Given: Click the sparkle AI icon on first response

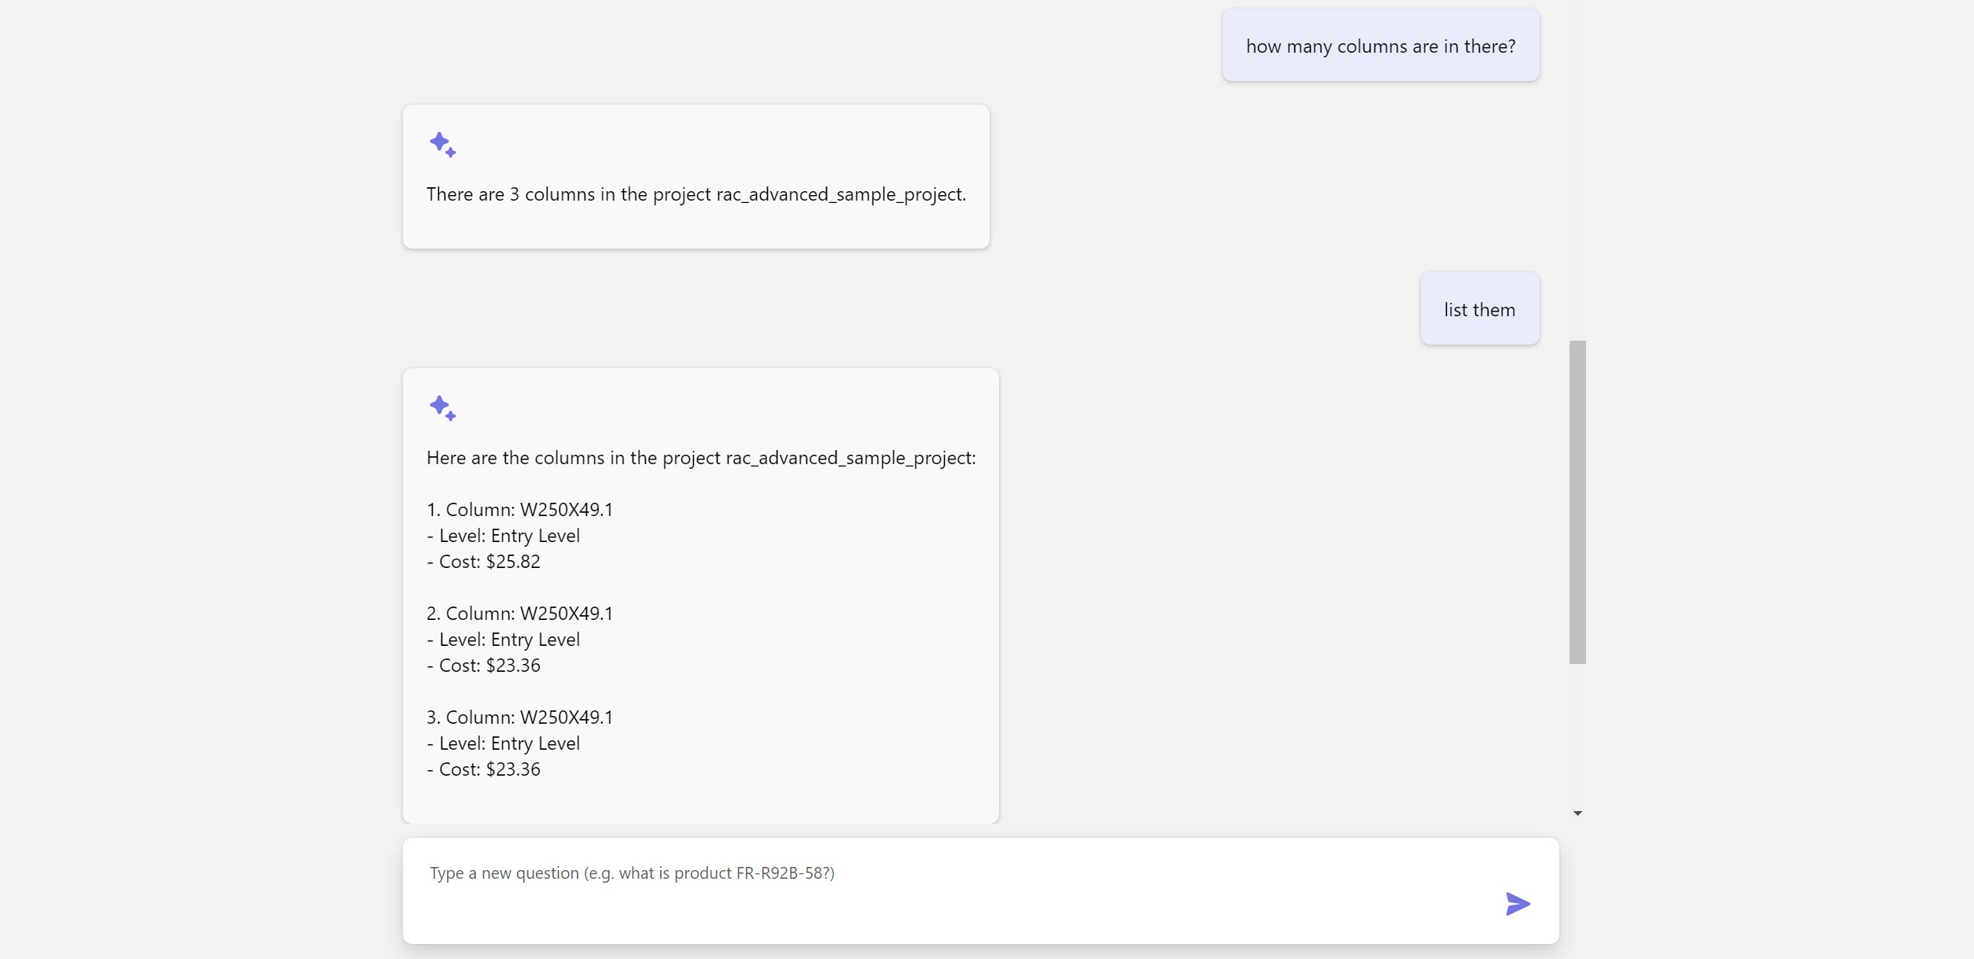Looking at the screenshot, I should pyautogui.click(x=443, y=145).
